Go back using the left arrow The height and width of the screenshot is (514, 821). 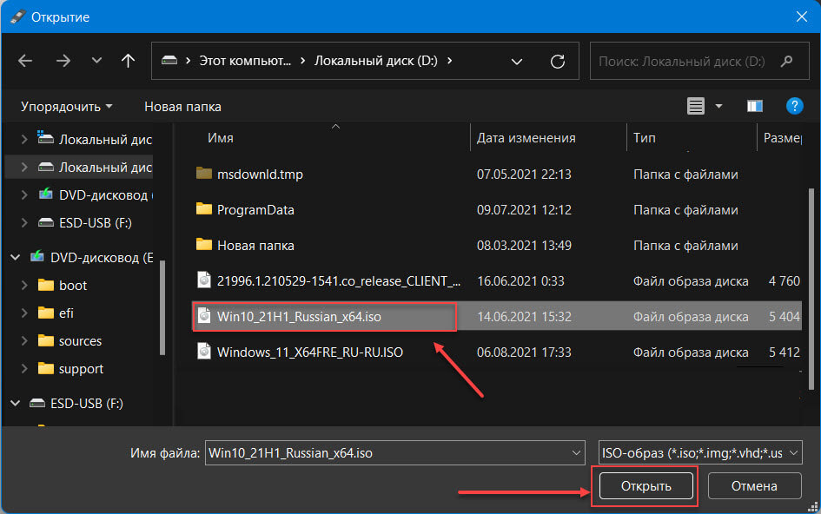click(x=25, y=61)
